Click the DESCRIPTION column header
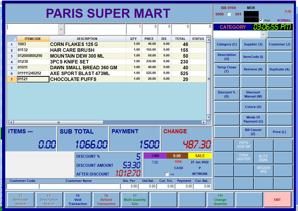298x211 pixels. pyautogui.click(x=87, y=39)
